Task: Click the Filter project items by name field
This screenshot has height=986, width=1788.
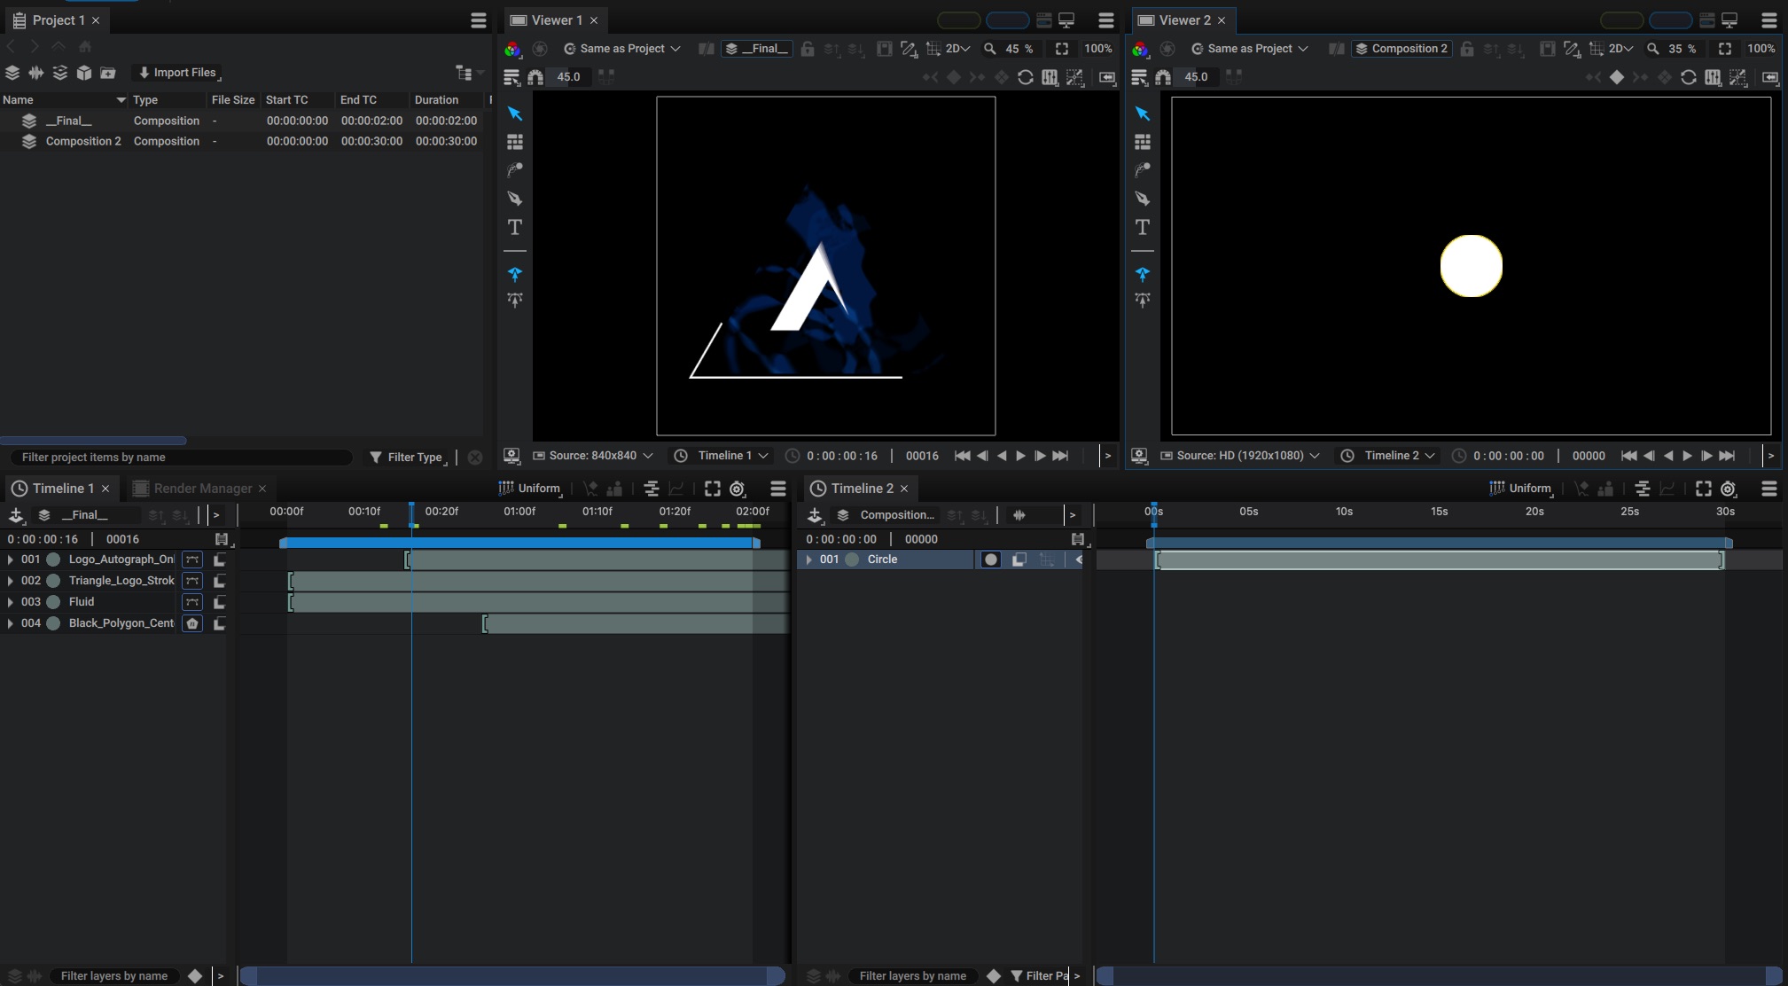Action: click(x=181, y=458)
